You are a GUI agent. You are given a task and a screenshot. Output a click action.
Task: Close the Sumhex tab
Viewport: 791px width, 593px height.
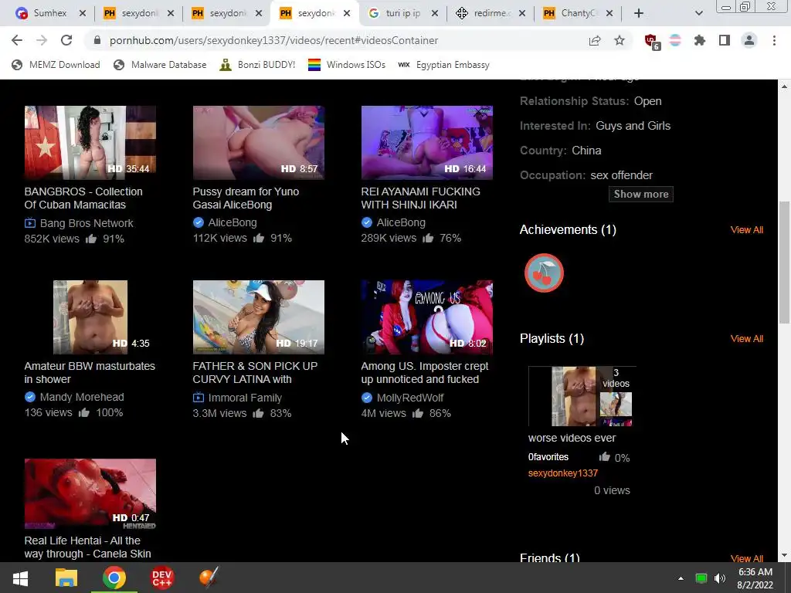pos(83,13)
